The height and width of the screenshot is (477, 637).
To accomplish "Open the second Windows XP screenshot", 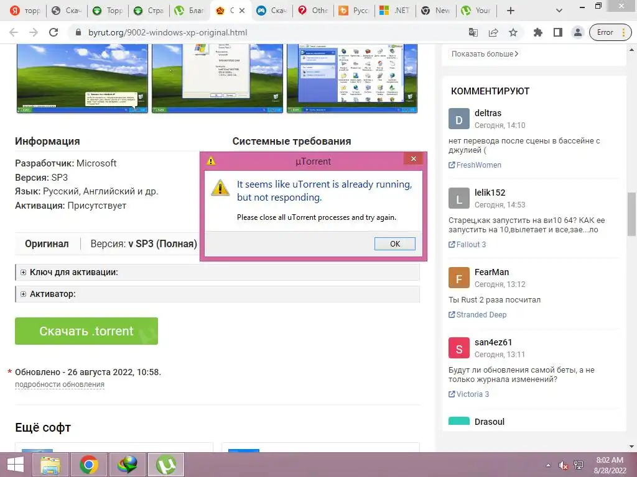I will (x=217, y=78).
